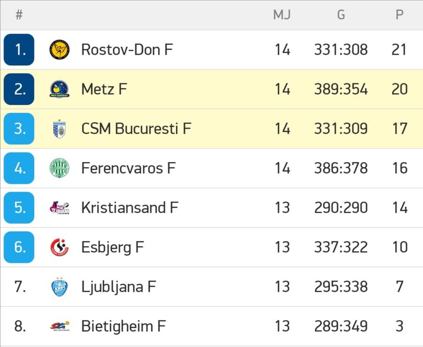
Task: Select CSM Bucuresti F team name
Action: click(136, 129)
